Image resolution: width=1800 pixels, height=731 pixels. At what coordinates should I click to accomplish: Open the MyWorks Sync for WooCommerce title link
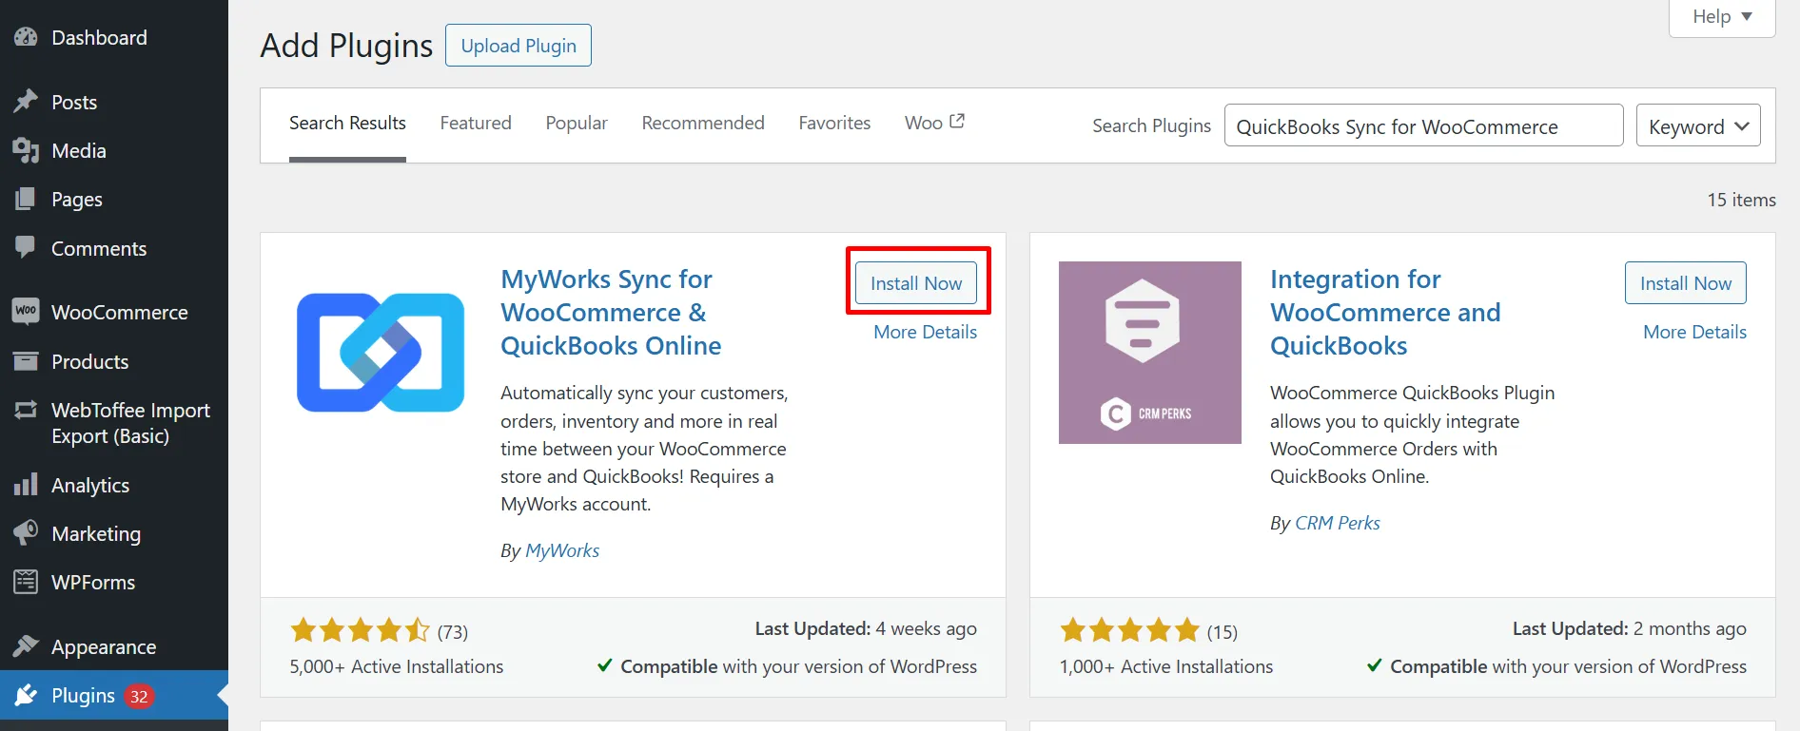coord(611,312)
